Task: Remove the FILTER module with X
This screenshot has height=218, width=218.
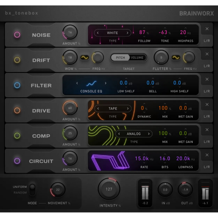Action: coord(207,79)
